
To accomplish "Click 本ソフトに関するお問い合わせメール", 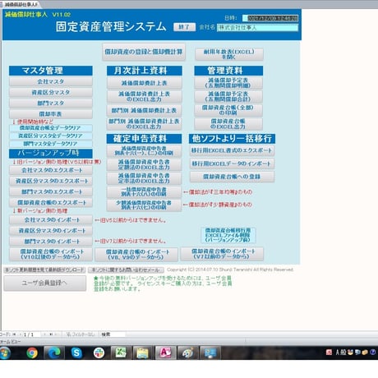I will (x=126, y=270).
